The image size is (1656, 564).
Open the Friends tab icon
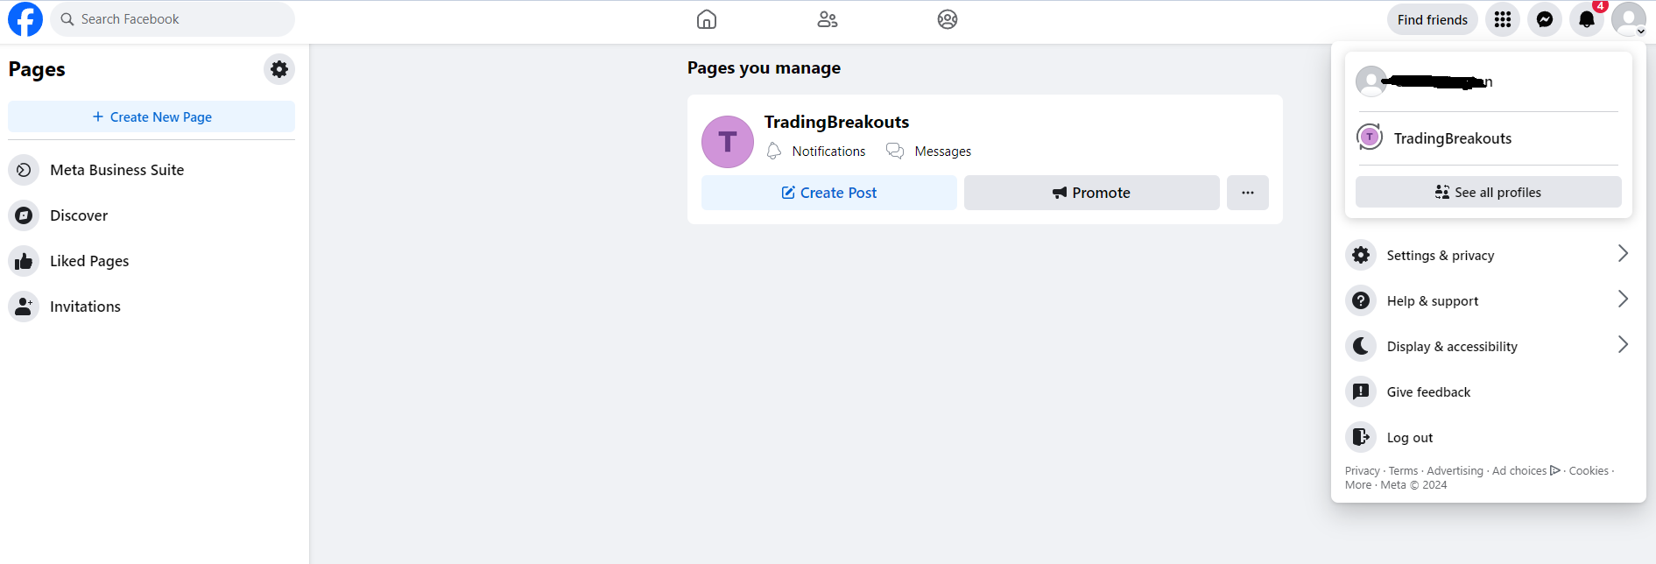pos(828,19)
